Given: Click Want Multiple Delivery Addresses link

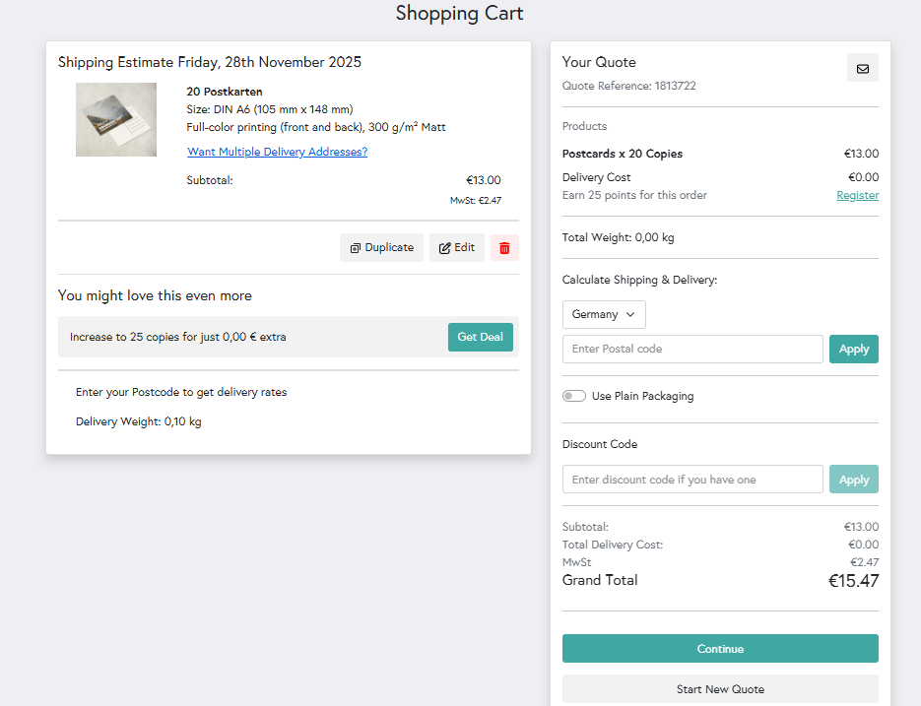Looking at the screenshot, I should coord(275,152).
